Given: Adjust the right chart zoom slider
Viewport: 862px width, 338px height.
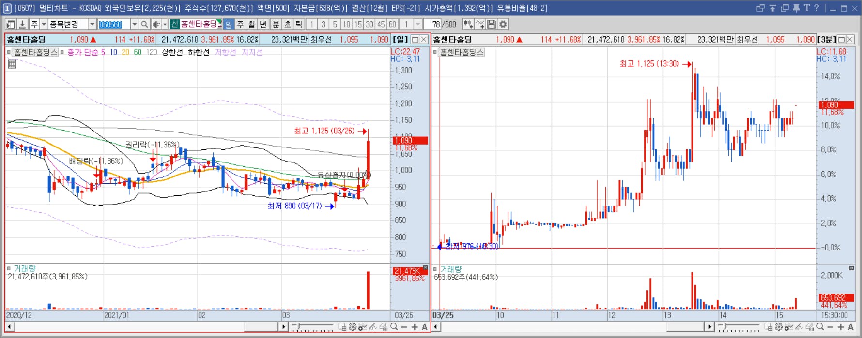Looking at the screenshot, I should 739,327.
